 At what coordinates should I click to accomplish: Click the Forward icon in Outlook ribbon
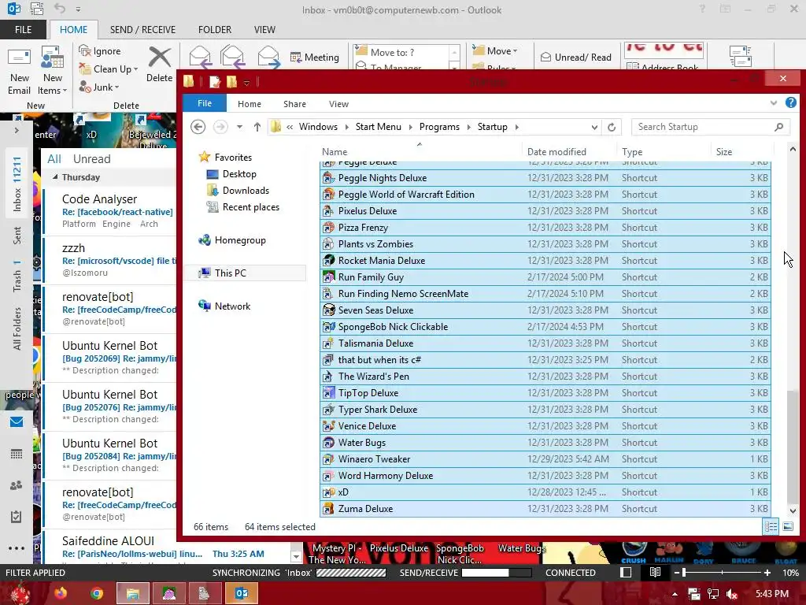tap(268, 57)
